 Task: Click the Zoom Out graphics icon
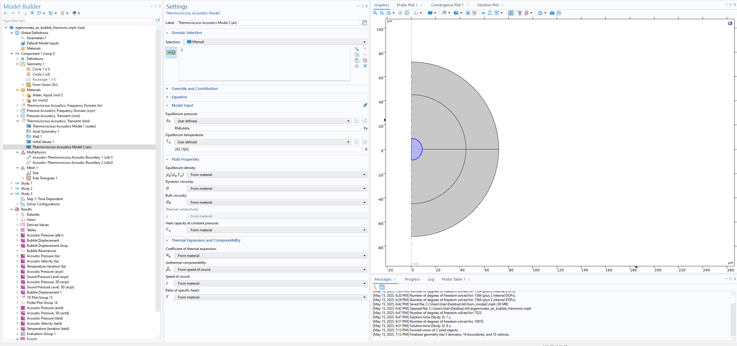click(x=382, y=13)
